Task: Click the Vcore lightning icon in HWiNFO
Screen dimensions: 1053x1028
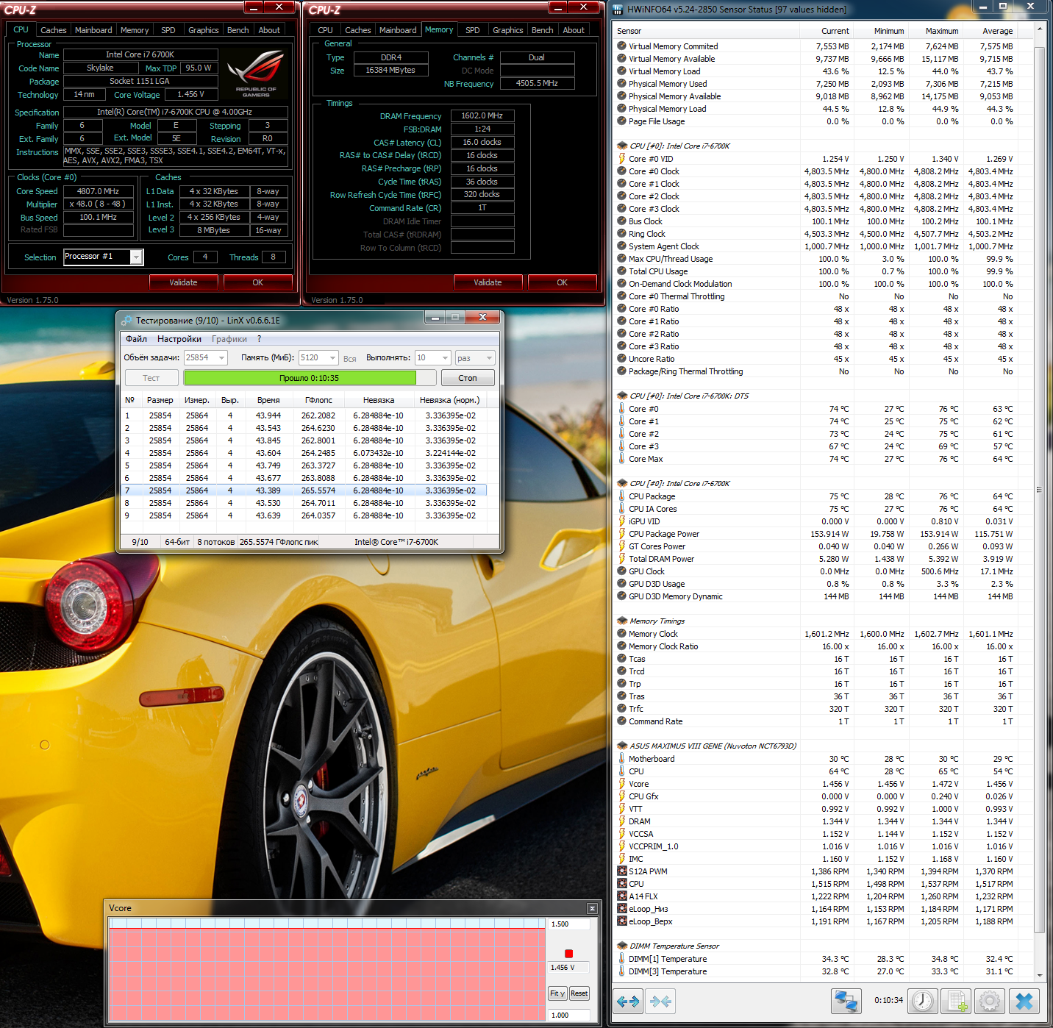Action: click(622, 783)
